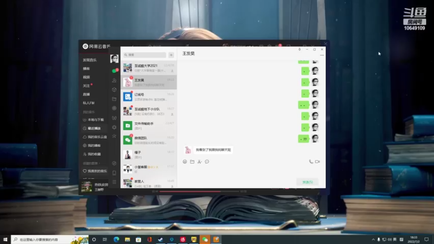434x244 pixels.
Task: Open the WeChat files folder icon
Action: pos(114,99)
